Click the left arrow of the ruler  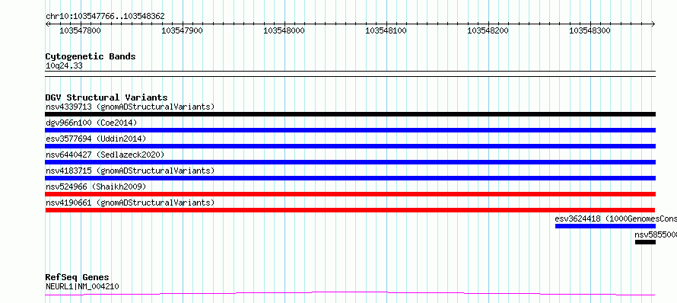coord(47,24)
